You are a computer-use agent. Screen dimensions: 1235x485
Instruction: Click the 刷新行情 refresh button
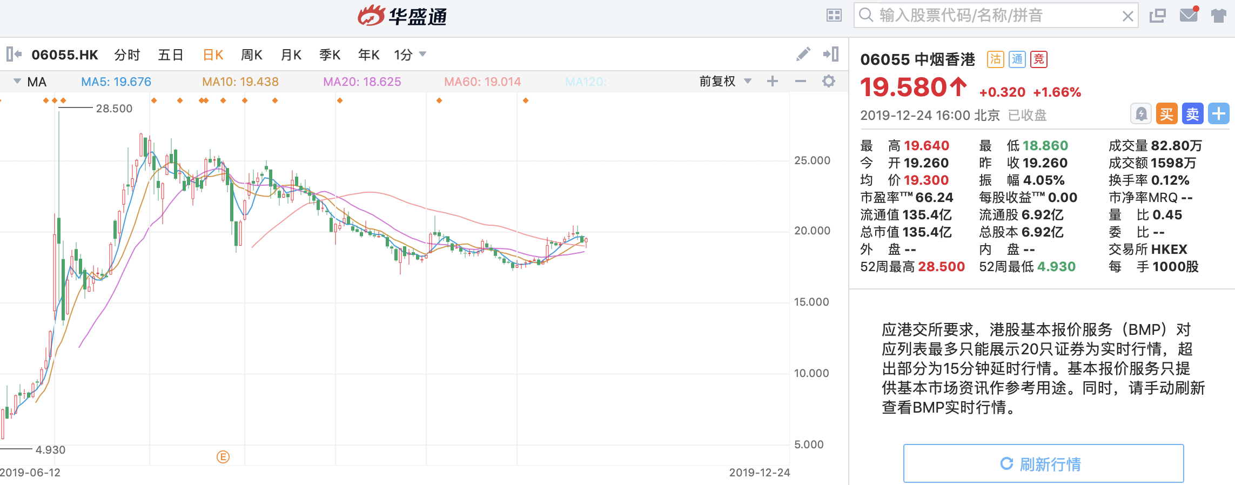point(1043,463)
